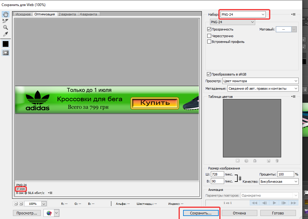Open the zoom level 100% dropdown arrow
The image size is (308, 219).
point(44,204)
